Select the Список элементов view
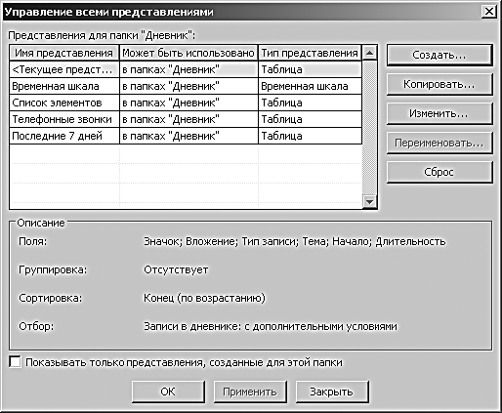 click(x=186, y=103)
